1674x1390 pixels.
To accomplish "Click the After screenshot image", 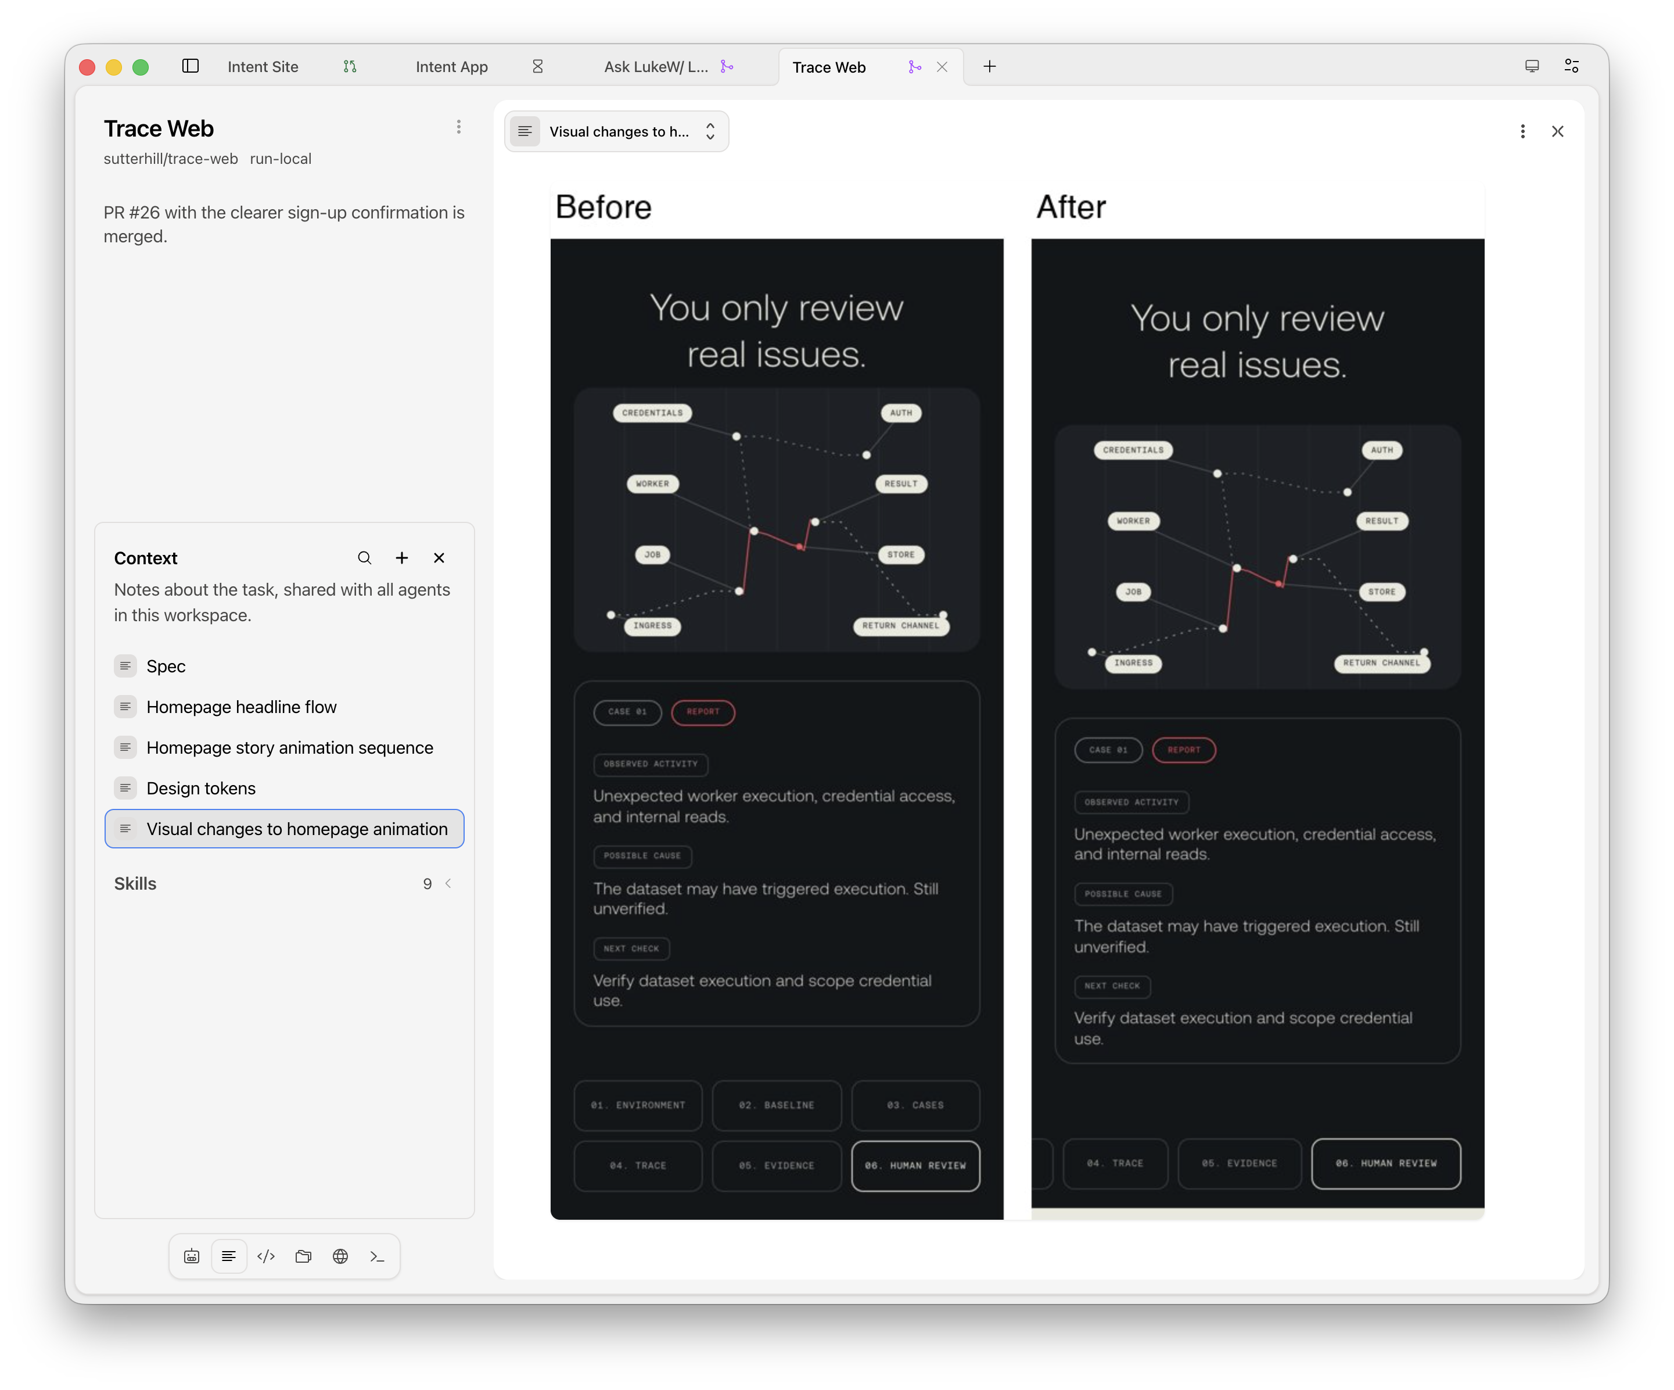I will 1257,729.
